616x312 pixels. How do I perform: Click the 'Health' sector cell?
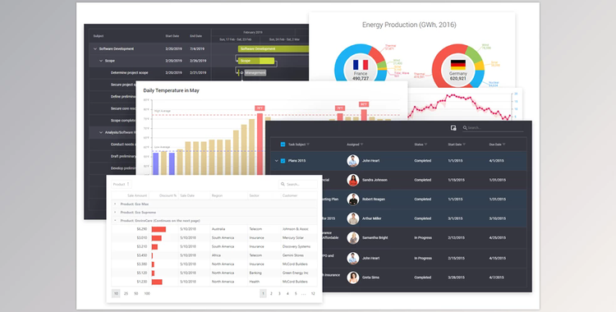click(254, 282)
